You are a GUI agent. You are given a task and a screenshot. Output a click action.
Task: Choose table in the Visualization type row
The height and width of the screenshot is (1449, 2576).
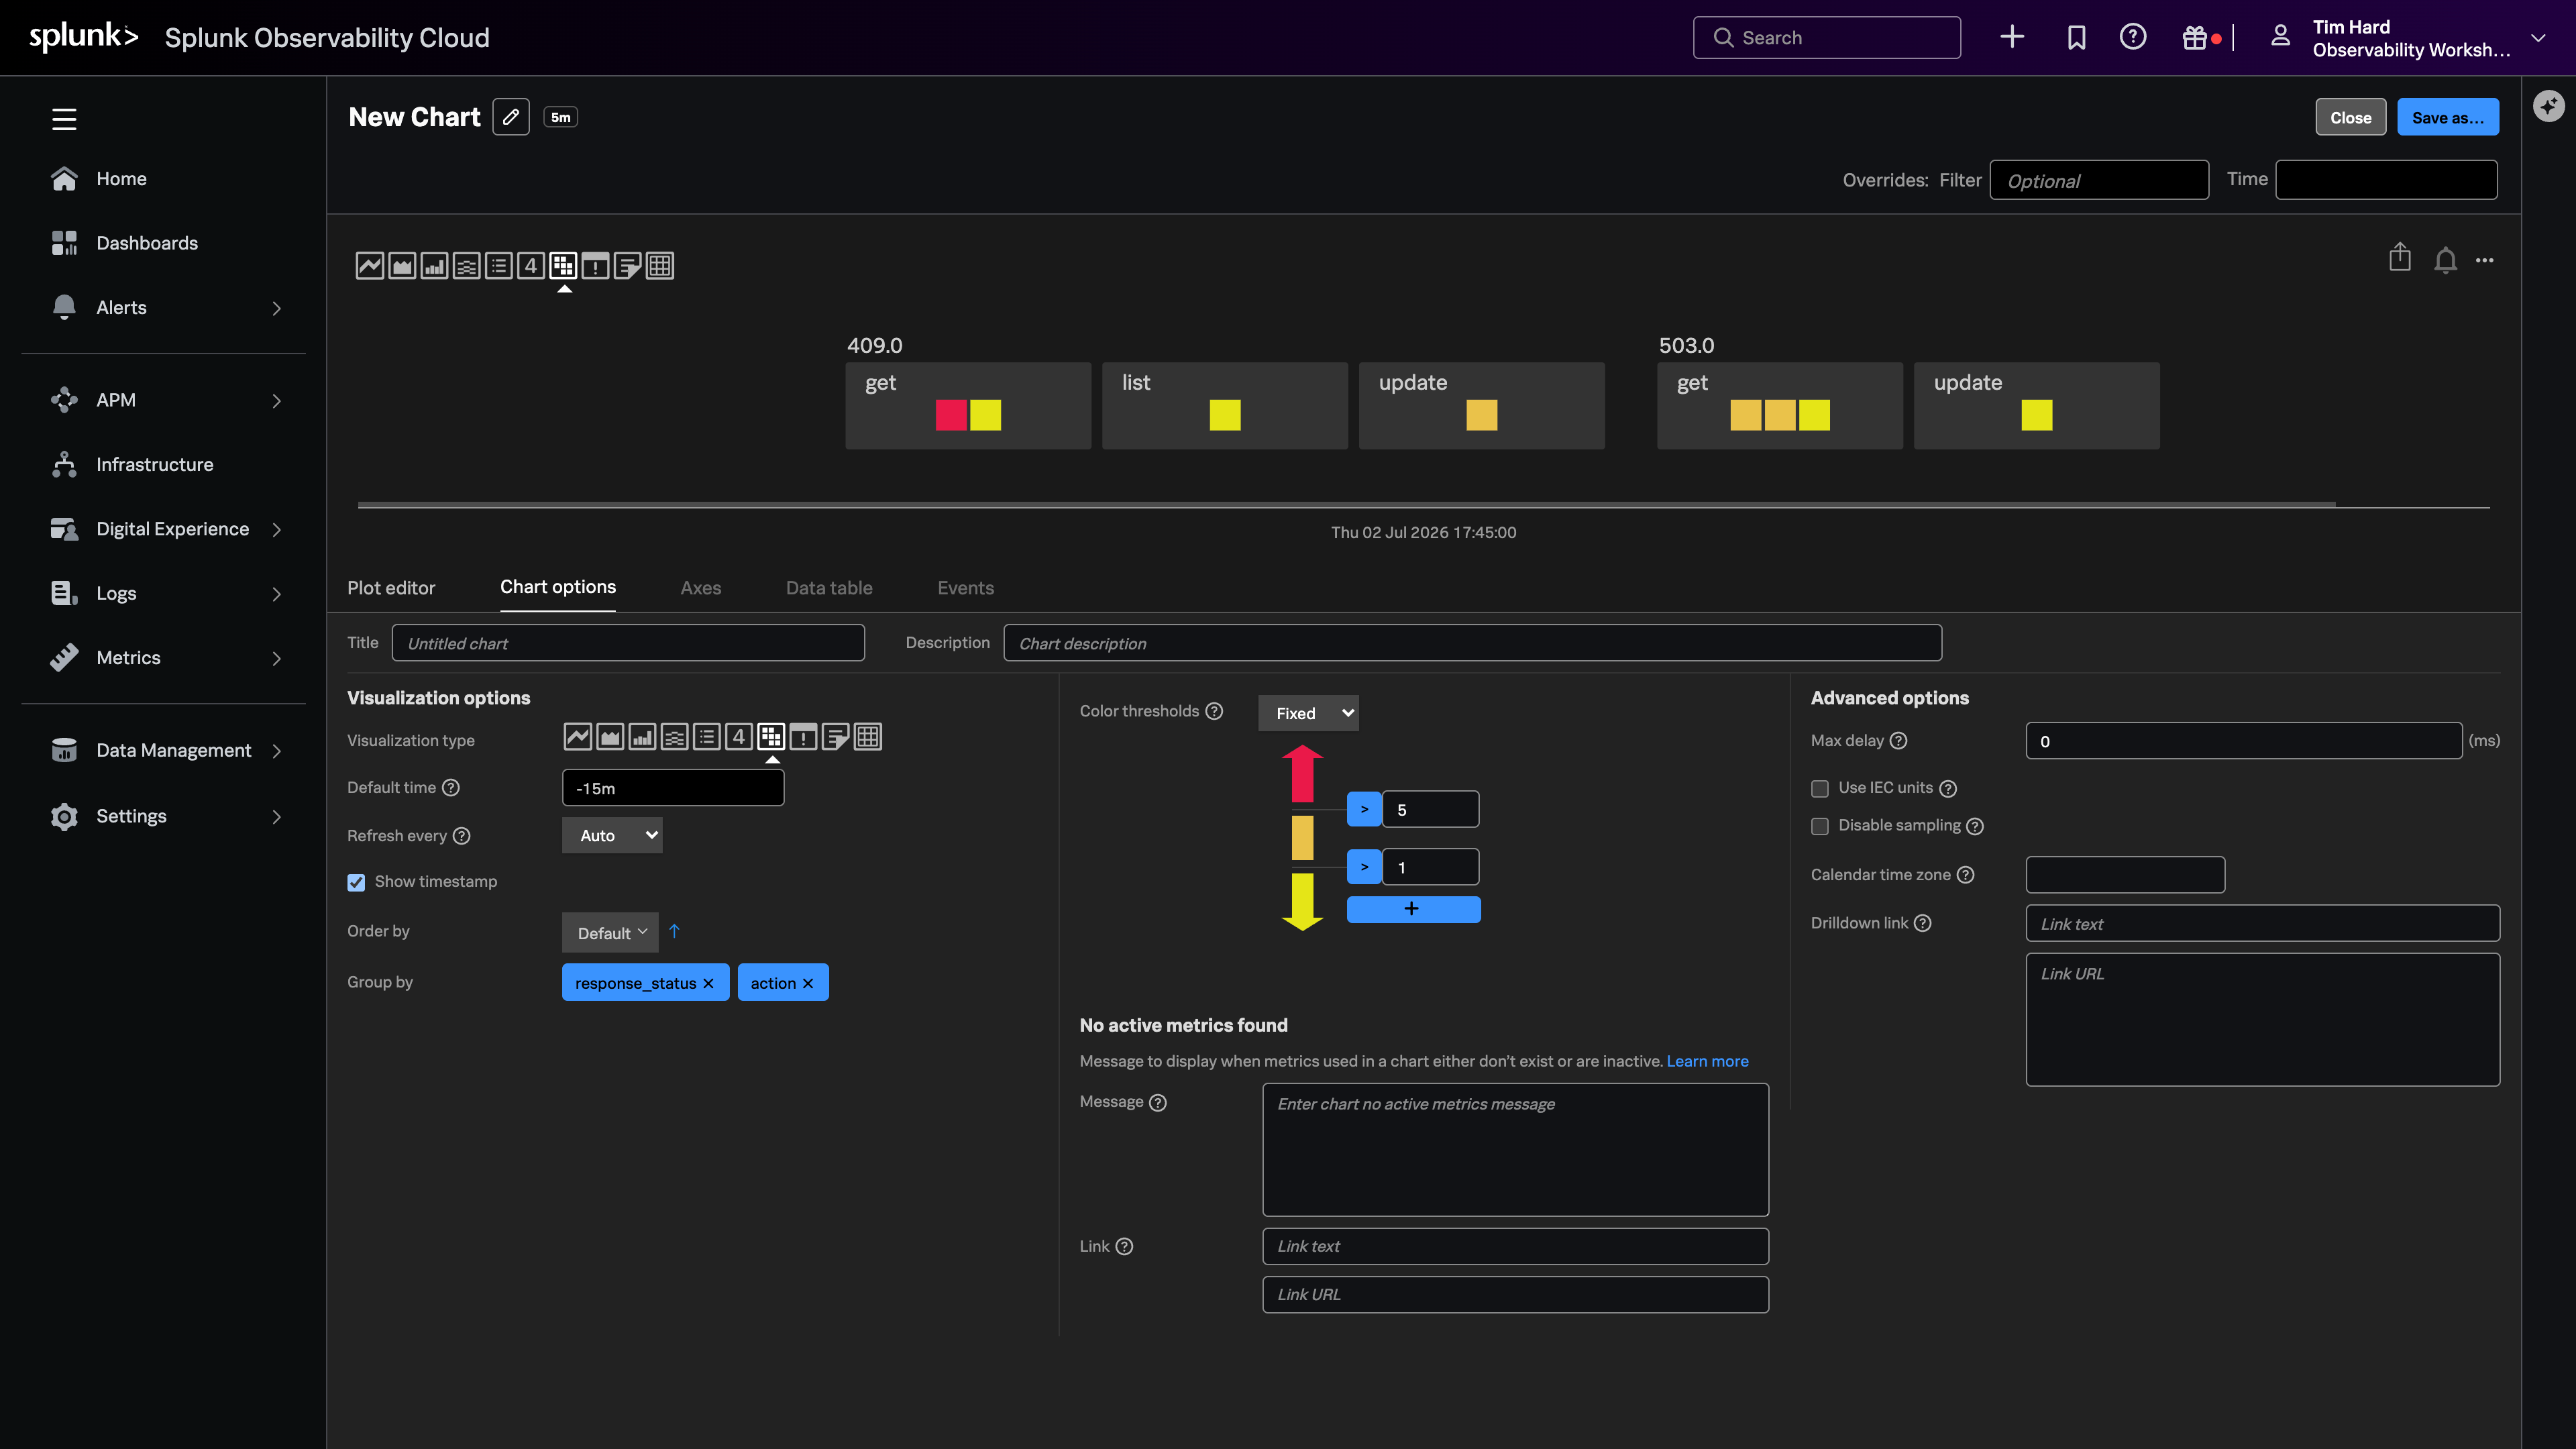868,737
